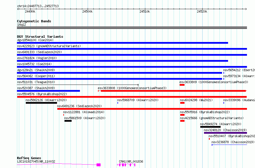Select esv3633808 1000GenomesConsortiumPhase3 label
This screenshot has height=168, width=255.
pyautogui.click(x=132, y=88)
